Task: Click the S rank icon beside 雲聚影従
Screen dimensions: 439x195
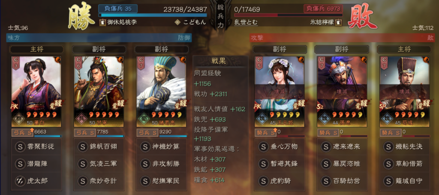Action: click(x=20, y=146)
